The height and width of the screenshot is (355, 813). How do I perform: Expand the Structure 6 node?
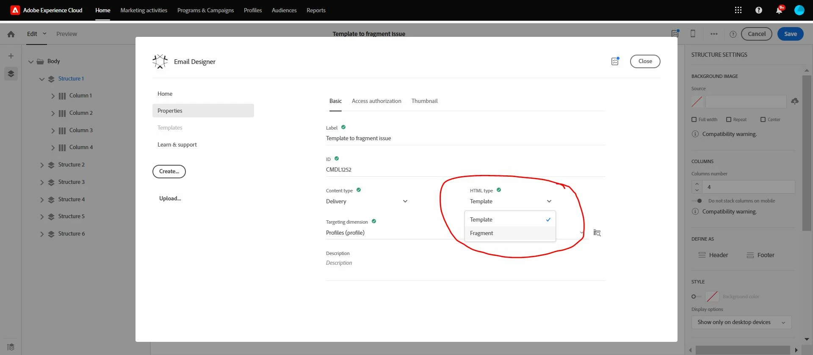point(42,234)
